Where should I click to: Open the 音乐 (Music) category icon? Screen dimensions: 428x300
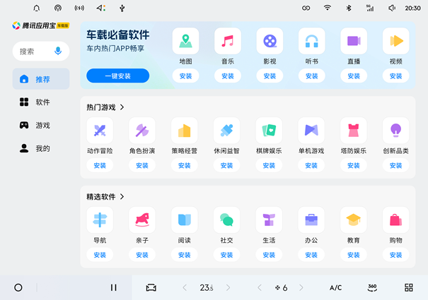coord(227,41)
